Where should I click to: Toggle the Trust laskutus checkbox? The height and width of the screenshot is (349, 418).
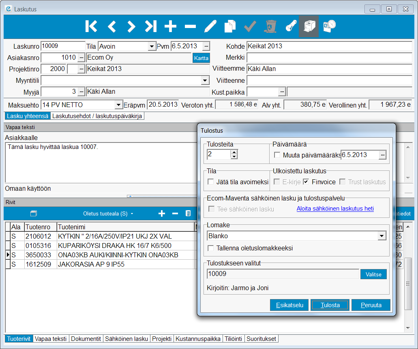point(343,182)
